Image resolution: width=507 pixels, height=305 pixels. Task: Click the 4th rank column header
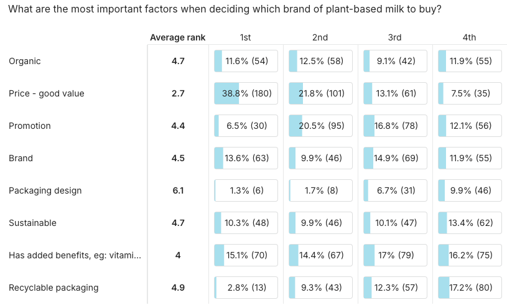click(470, 37)
